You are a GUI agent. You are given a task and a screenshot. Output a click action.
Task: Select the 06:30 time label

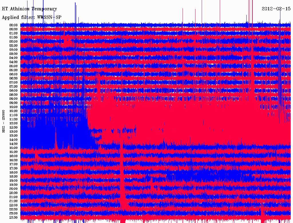[x=13, y=78]
